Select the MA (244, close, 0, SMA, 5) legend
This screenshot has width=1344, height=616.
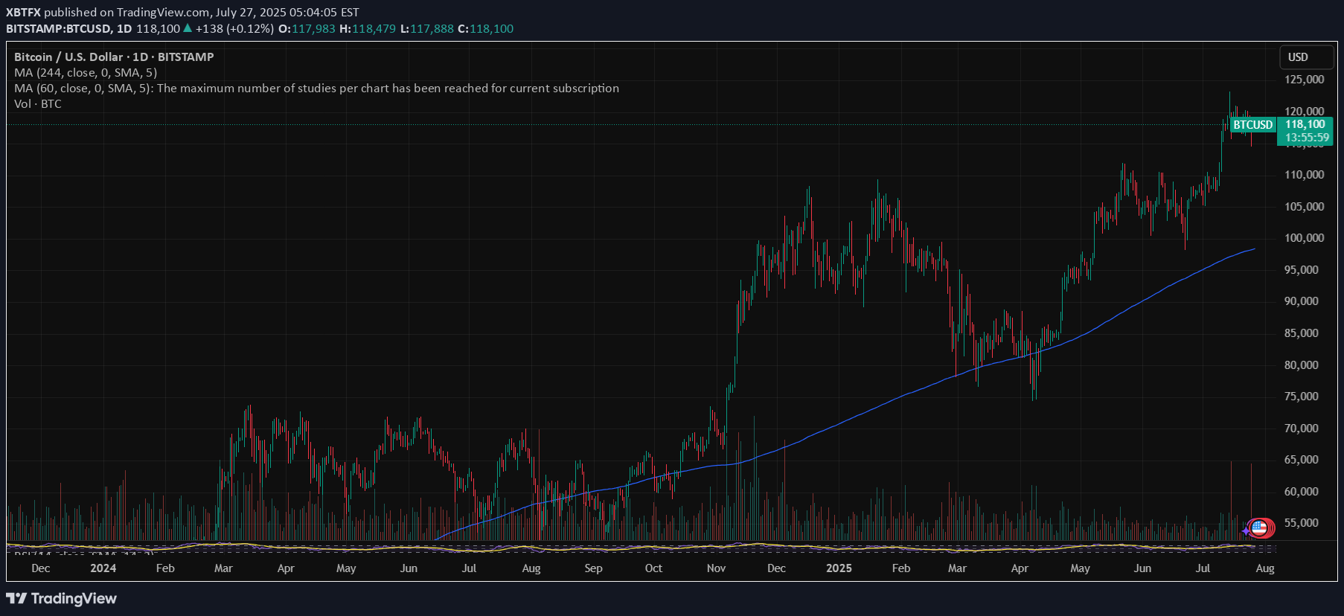click(86, 72)
